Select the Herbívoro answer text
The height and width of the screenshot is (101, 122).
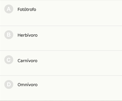[x=28, y=35]
